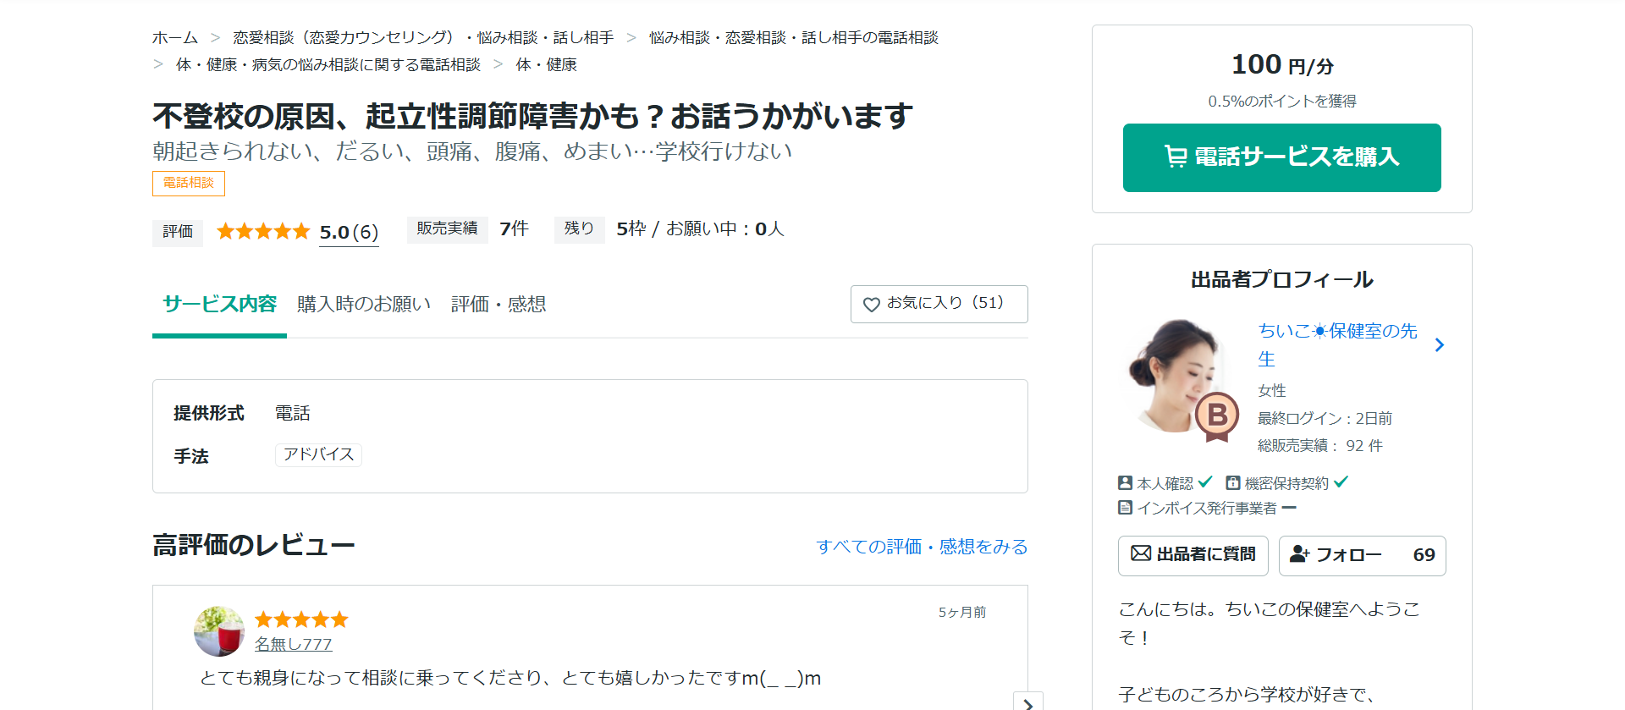Click the 本人確認 identity verification icon
Viewport: 1625px width, 710px height.
[x=1125, y=483]
